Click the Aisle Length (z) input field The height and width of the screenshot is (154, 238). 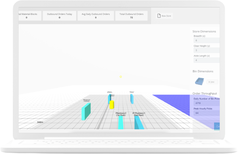(207, 60)
